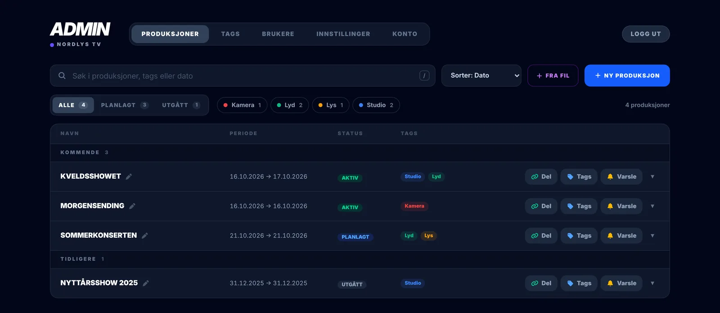Toggle the Kamera tag filter
720x313 pixels.
(242, 105)
